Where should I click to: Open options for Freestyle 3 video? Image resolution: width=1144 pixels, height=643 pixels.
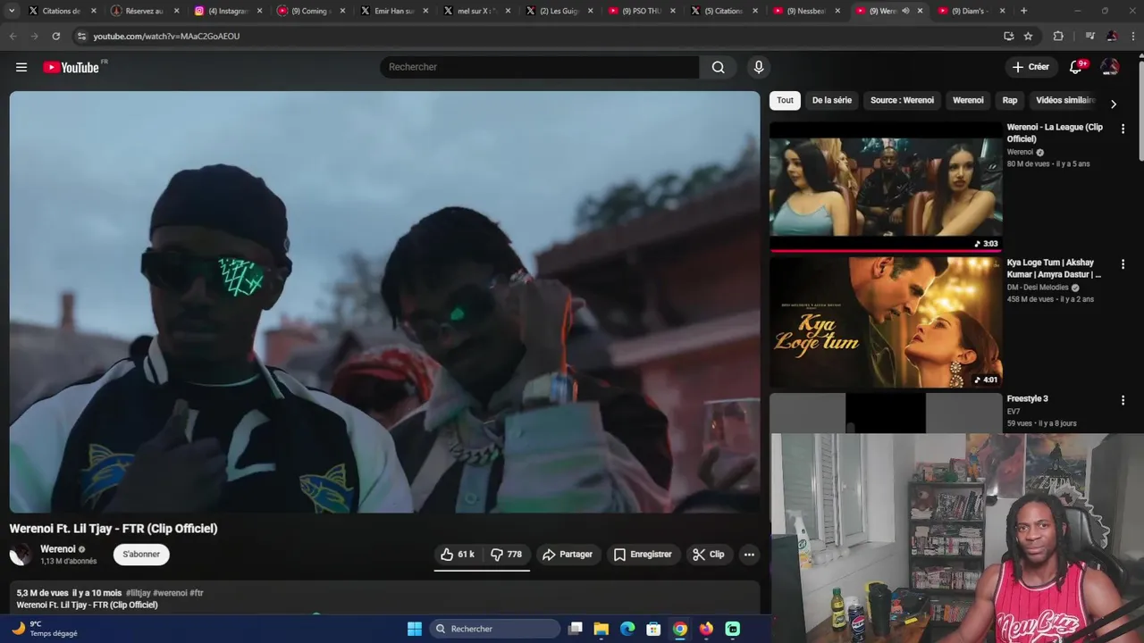click(1123, 400)
